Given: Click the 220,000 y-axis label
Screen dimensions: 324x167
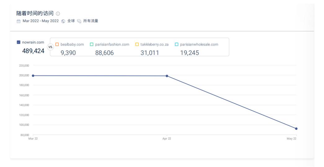Looking at the screenshot, I should point(24,66).
